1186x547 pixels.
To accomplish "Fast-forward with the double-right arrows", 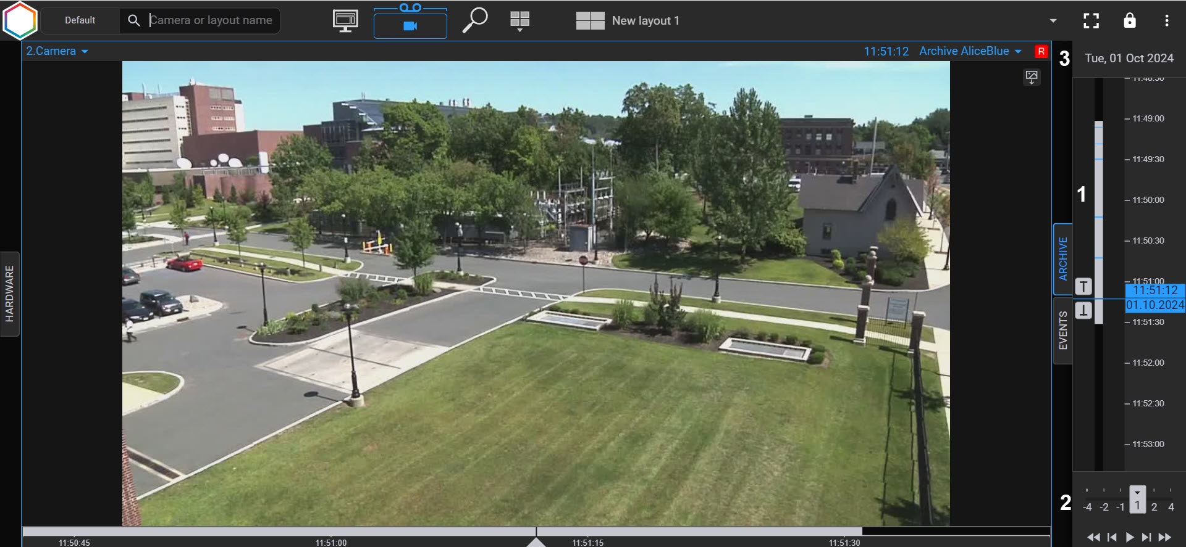I will [1165, 537].
